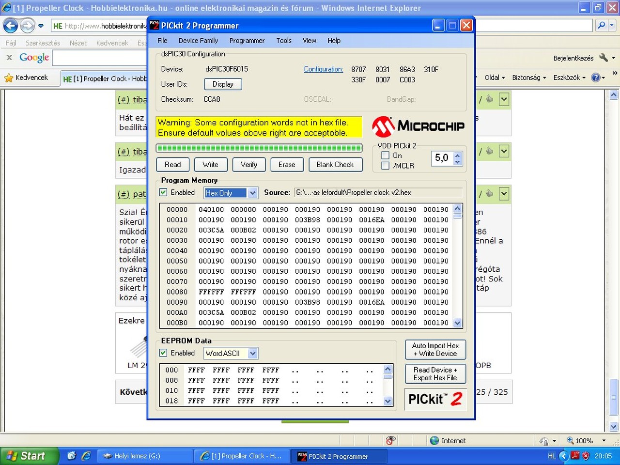The height and width of the screenshot is (465, 620).
Task: Click the Internet Explorer search magnifier button
Action: tap(601, 25)
